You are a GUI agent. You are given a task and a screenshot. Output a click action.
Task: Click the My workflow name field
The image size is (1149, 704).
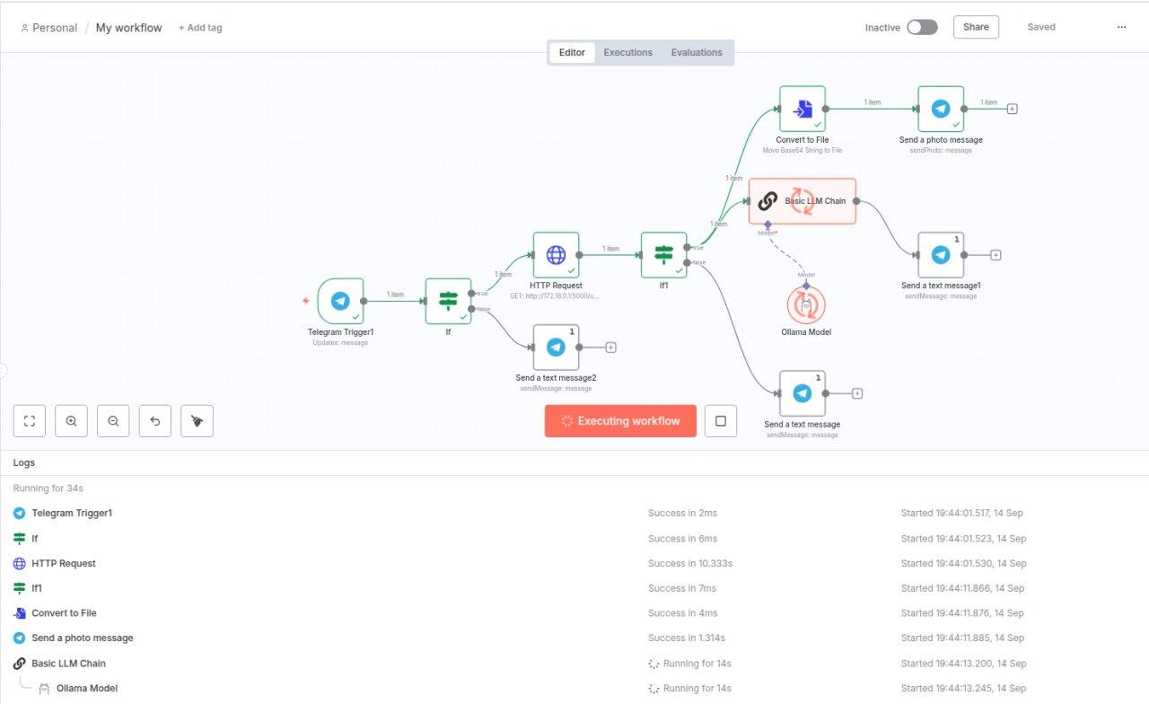129,28
